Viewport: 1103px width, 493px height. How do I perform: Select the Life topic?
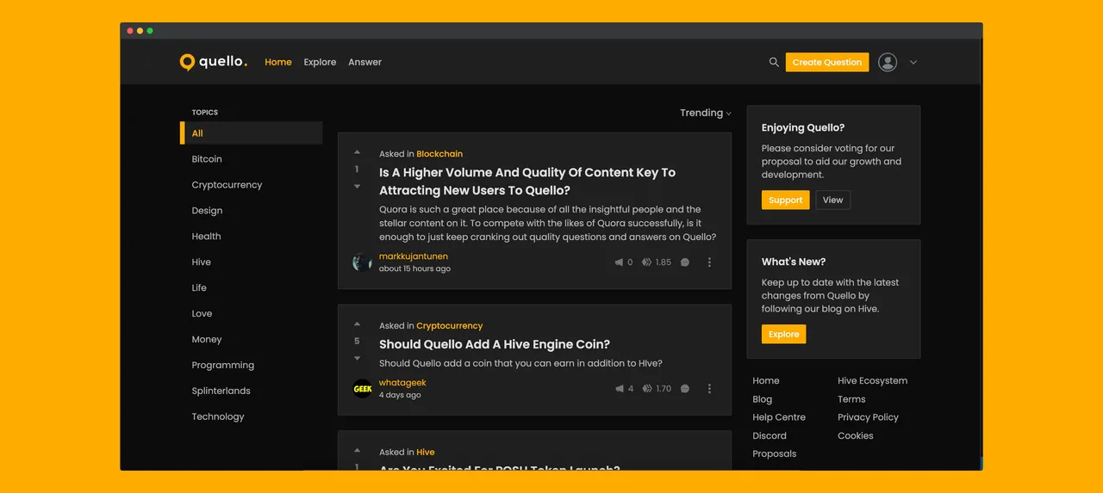(199, 288)
